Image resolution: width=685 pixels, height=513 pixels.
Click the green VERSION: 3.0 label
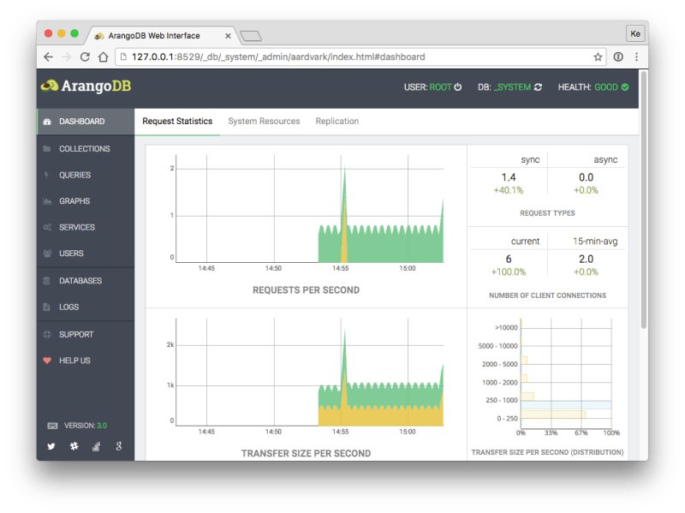tap(86, 425)
